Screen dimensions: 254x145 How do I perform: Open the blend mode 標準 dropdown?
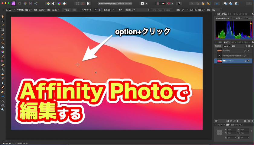pos(239,46)
